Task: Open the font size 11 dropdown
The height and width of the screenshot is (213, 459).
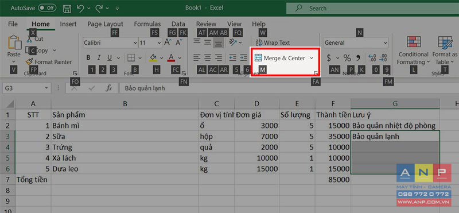Action: 159,43
